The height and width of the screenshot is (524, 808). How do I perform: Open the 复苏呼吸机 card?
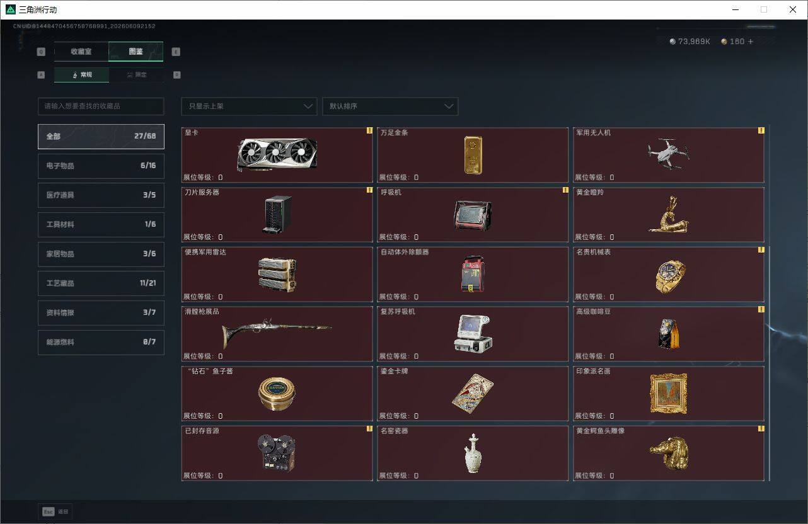473,334
